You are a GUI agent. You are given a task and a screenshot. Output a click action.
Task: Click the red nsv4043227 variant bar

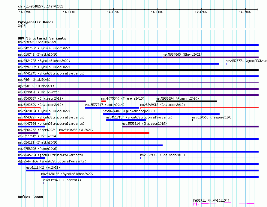tap(31, 120)
